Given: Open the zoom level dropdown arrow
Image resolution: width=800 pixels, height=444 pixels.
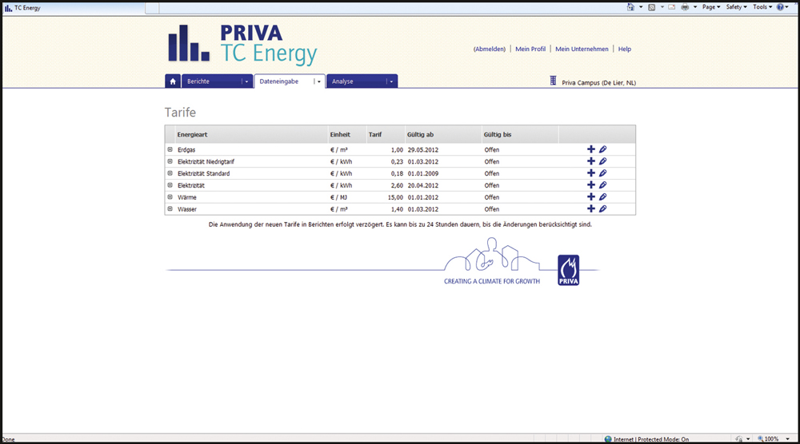Looking at the screenshot, I should click(787, 439).
